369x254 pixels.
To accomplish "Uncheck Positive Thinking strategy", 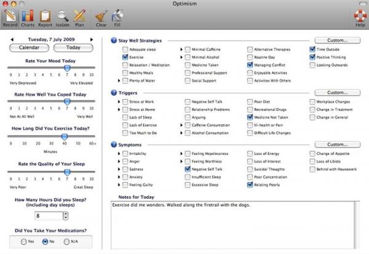I will [312, 57].
